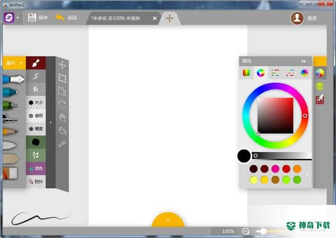Click the saturation-brightness square picker
Image resolution: width=336 pixels, height=238 pixels.
(x=276, y=116)
